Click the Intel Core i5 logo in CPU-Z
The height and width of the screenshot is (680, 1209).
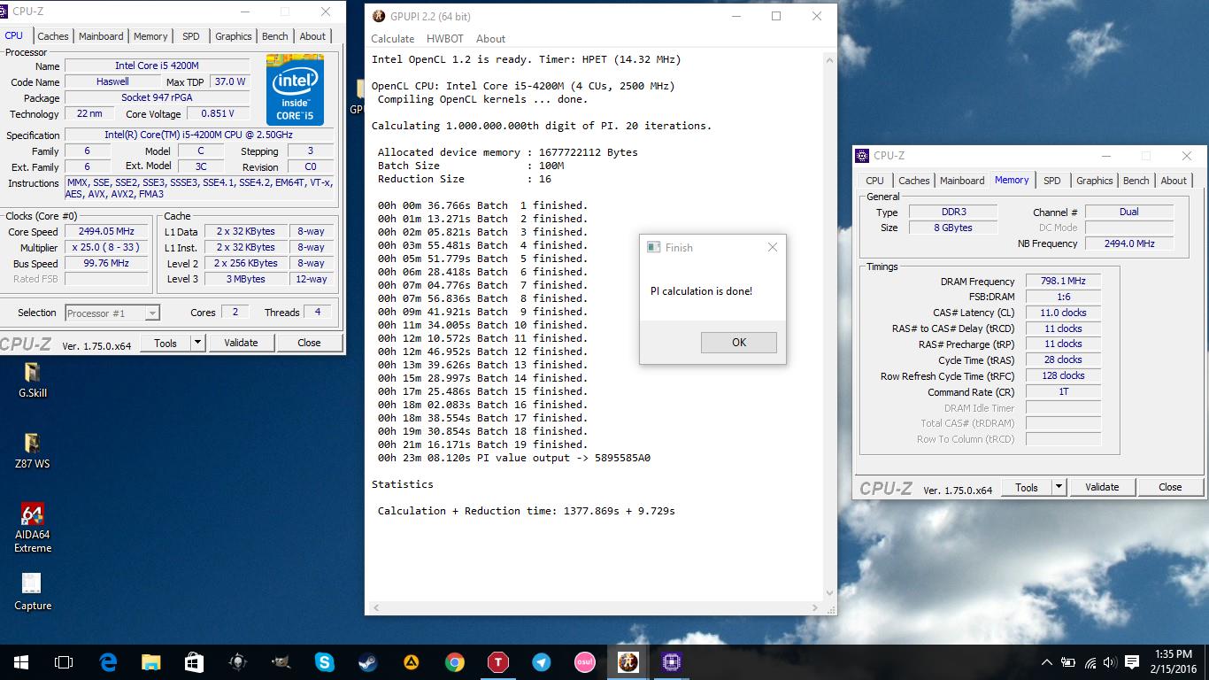[295, 89]
